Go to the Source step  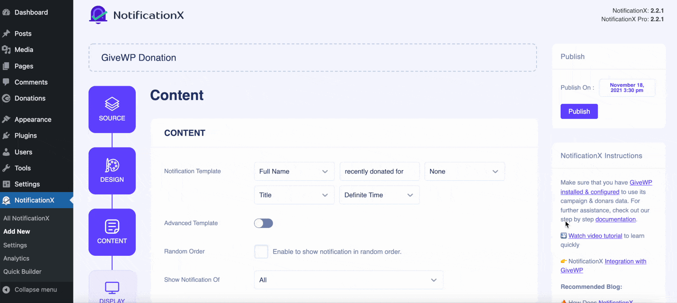point(112,109)
